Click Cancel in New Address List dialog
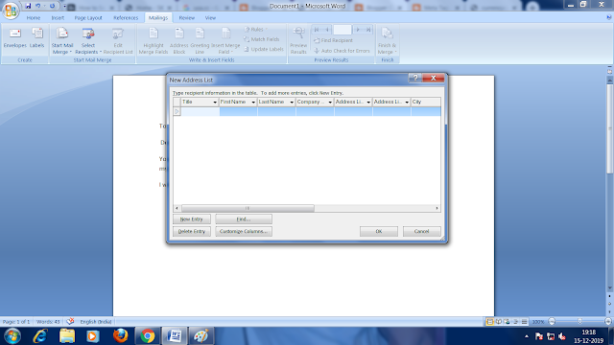Viewport: 614px width, 345px height. 421,231
